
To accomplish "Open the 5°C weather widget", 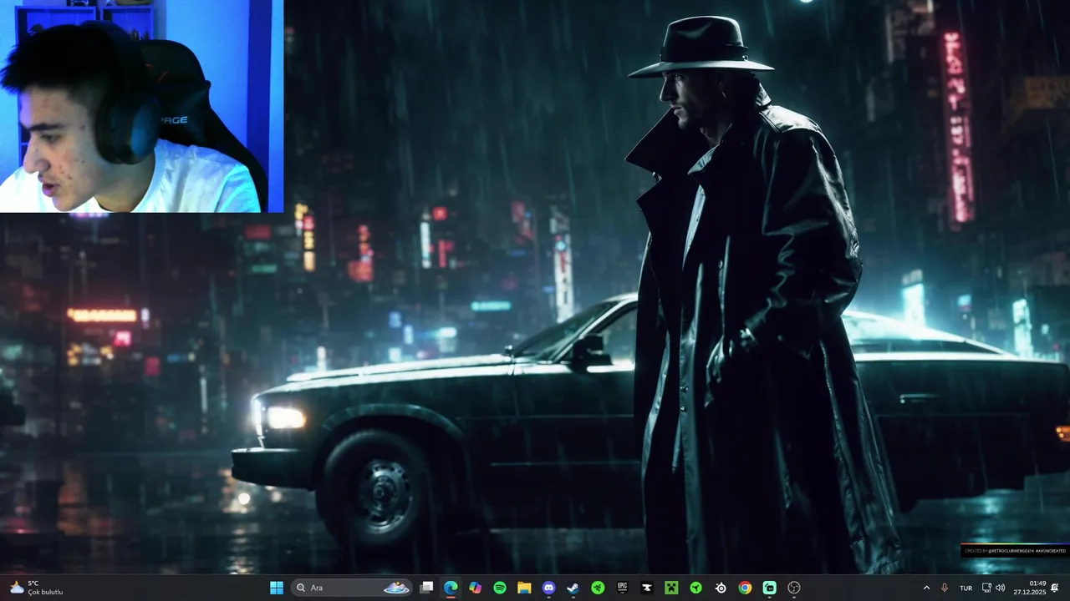I will tap(36, 588).
